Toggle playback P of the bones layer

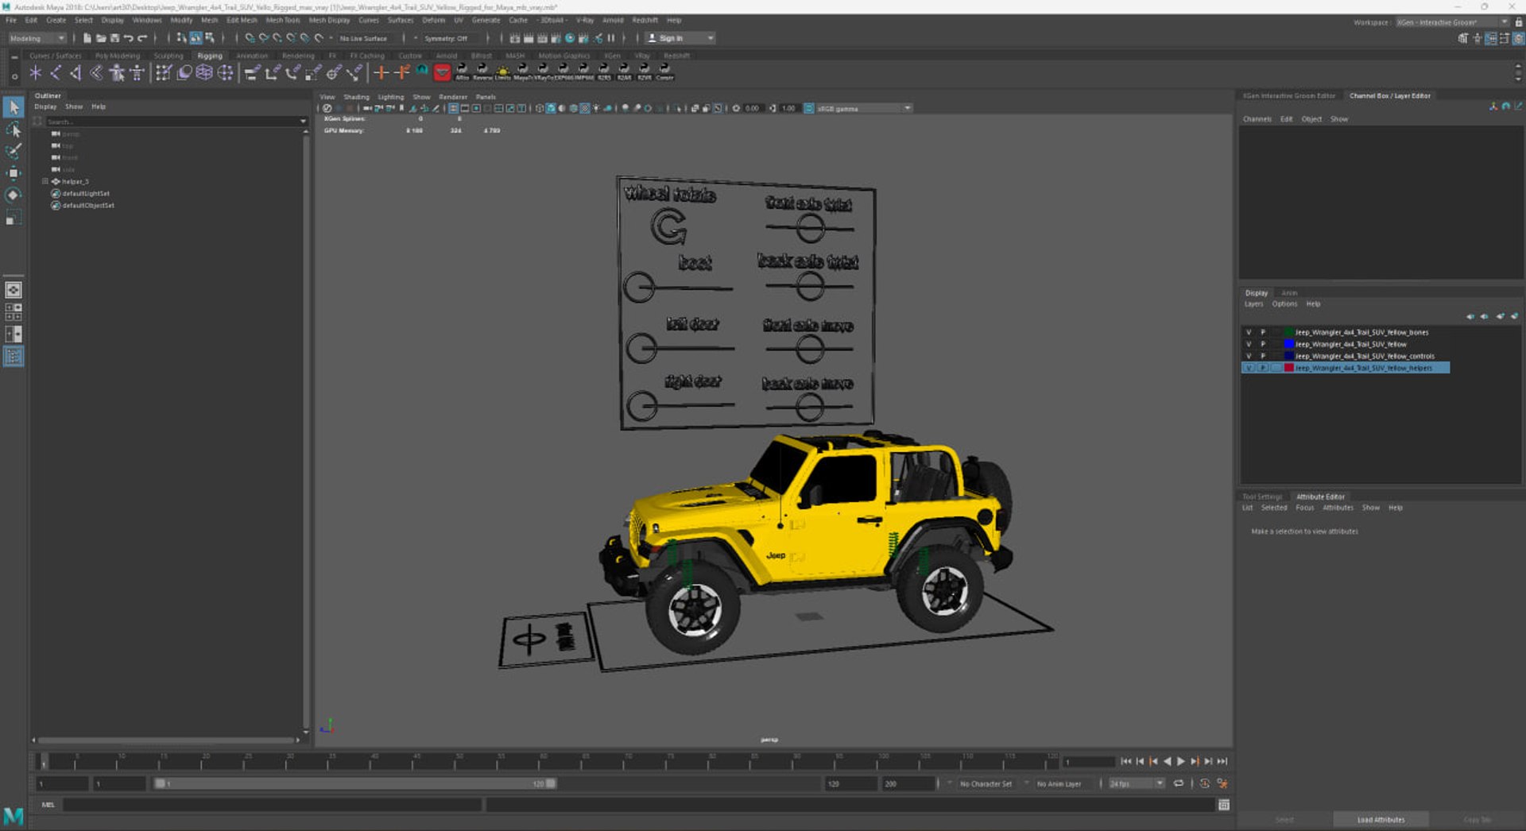pos(1262,332)
